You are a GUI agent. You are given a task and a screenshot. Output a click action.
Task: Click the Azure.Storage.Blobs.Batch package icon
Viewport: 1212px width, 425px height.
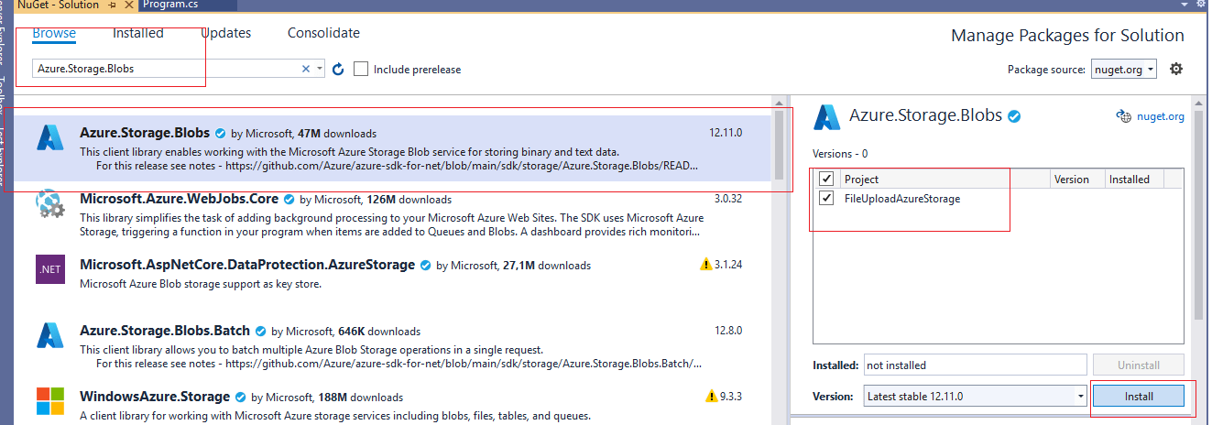coord(49,335)
